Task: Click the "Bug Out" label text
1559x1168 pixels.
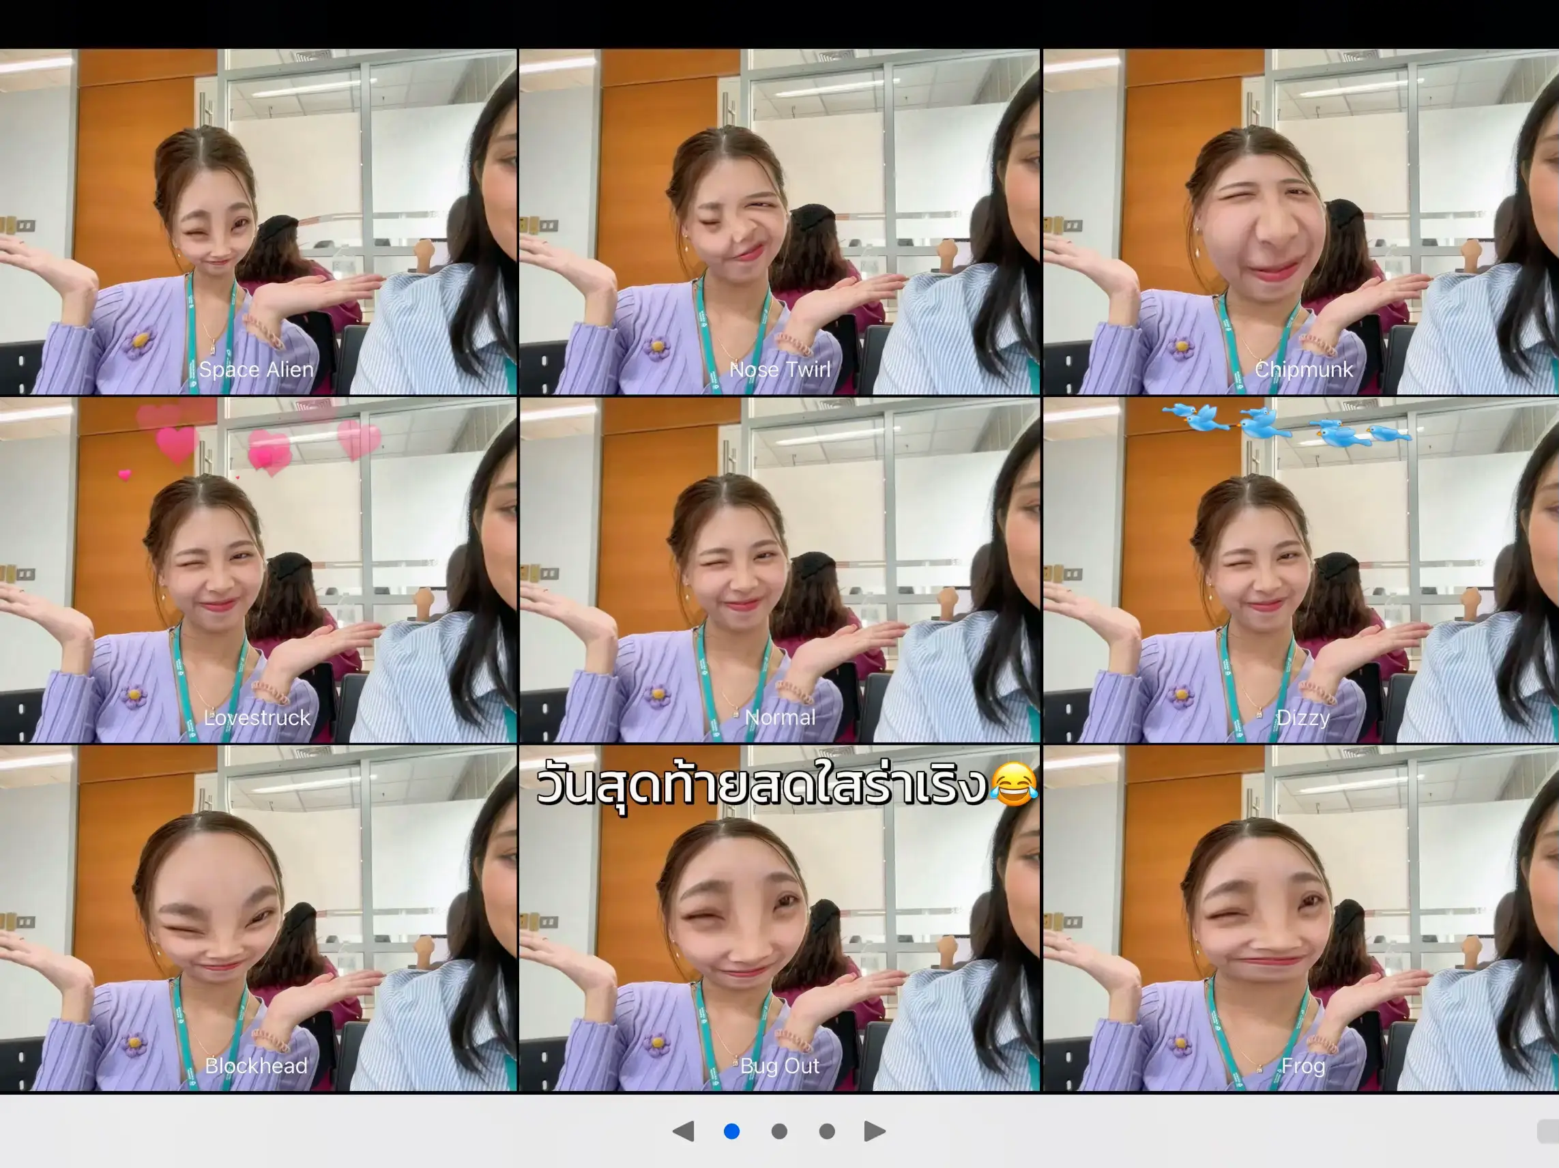Action: click(779, 1066)
